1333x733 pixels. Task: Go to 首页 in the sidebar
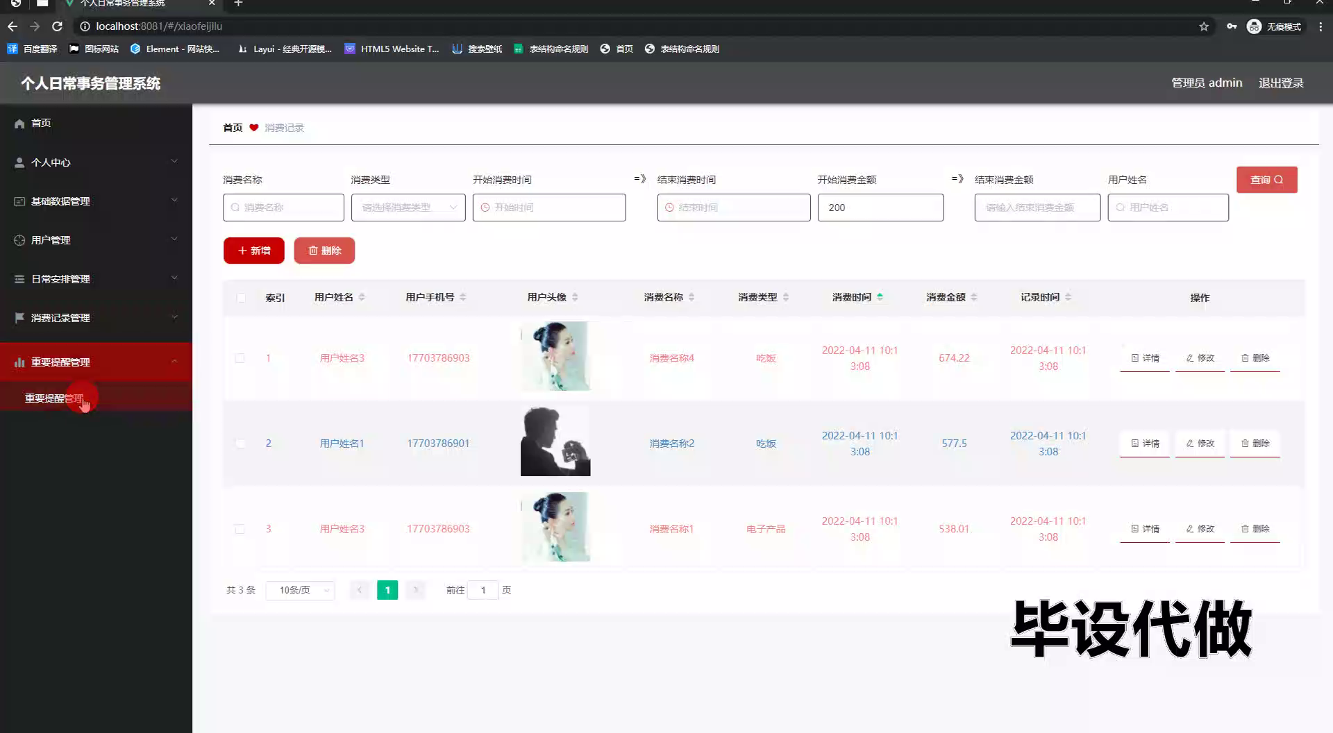tap(96, 123)
